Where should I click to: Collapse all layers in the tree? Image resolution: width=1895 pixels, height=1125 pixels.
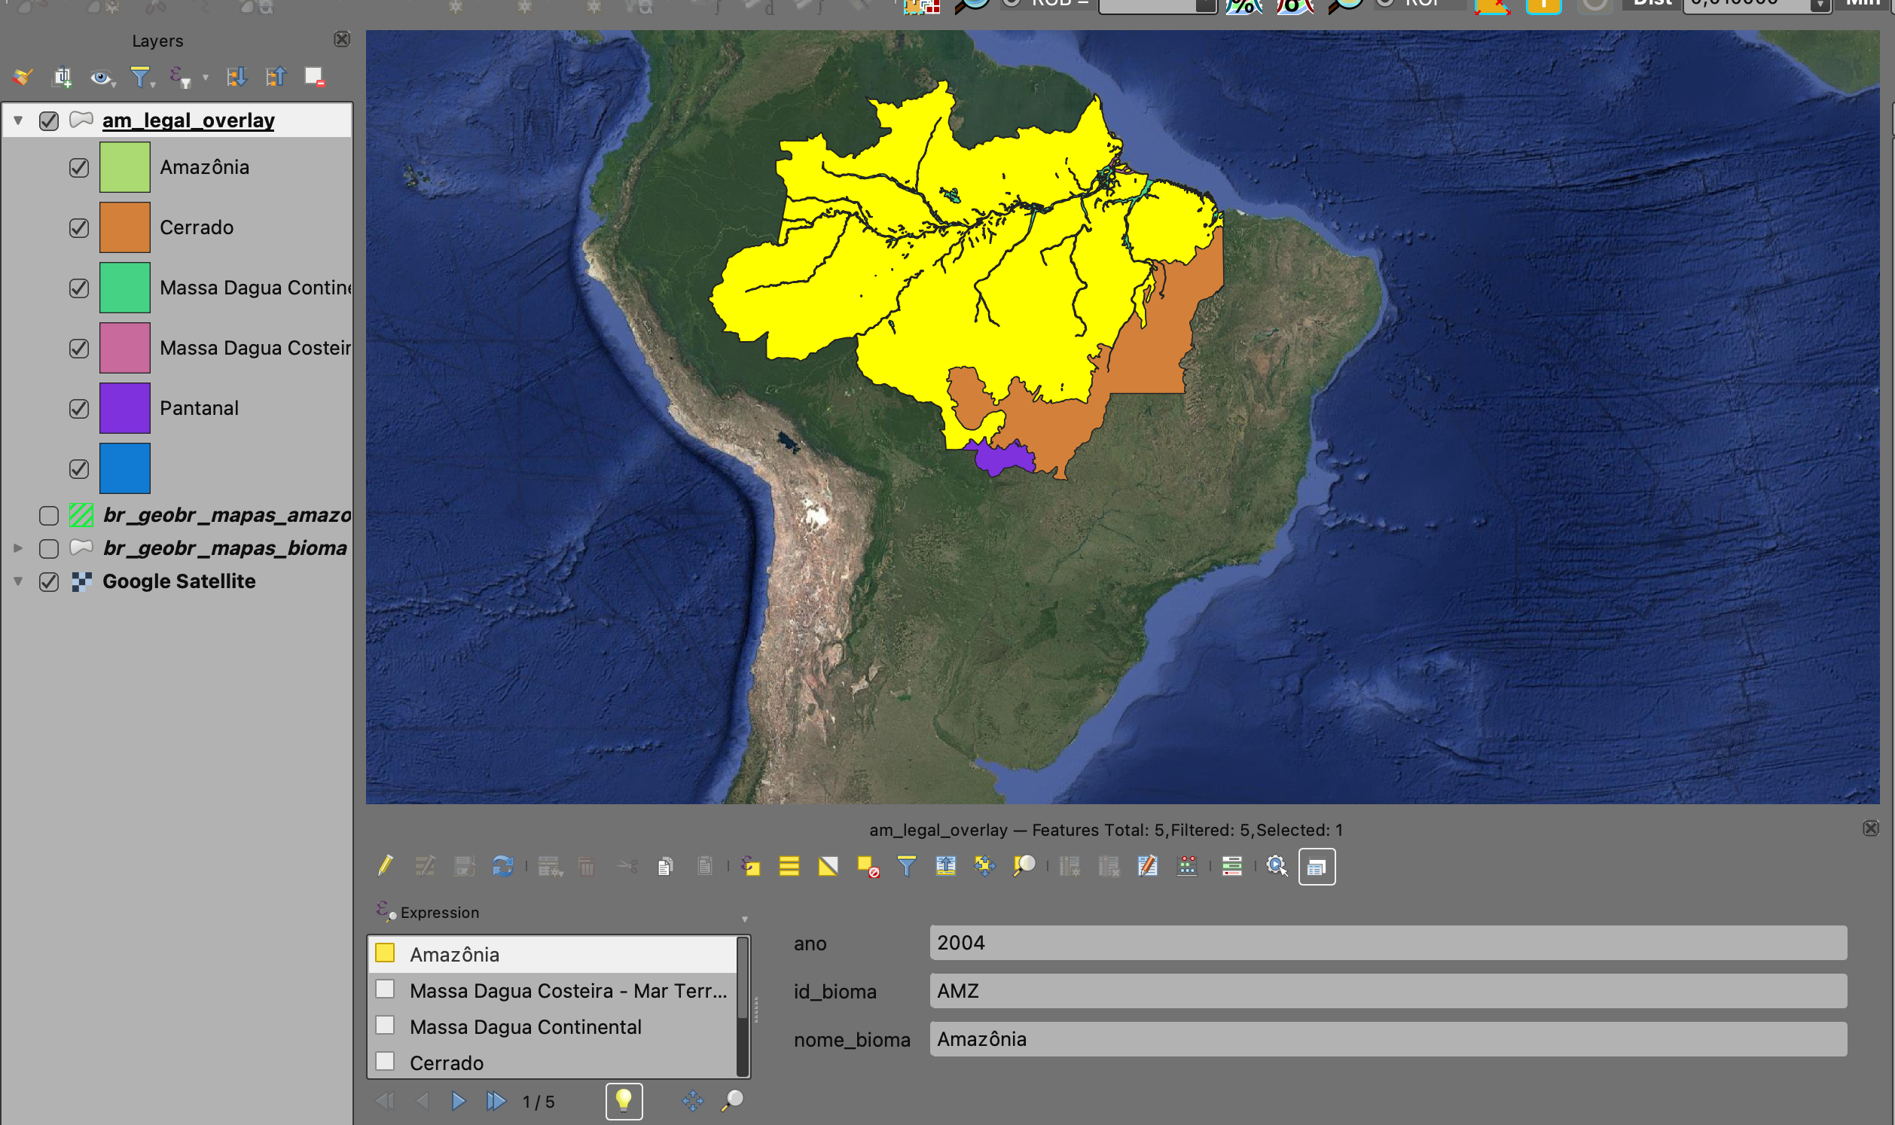click(x=276, y=77)
